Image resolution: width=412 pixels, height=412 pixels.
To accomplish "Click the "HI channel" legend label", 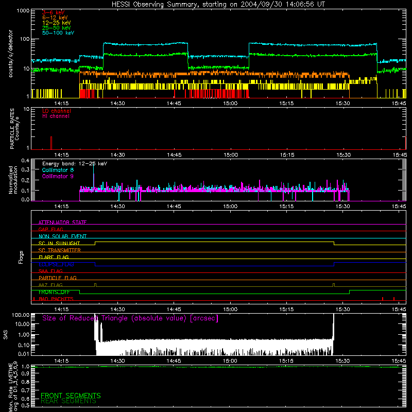I will point(56,116).
